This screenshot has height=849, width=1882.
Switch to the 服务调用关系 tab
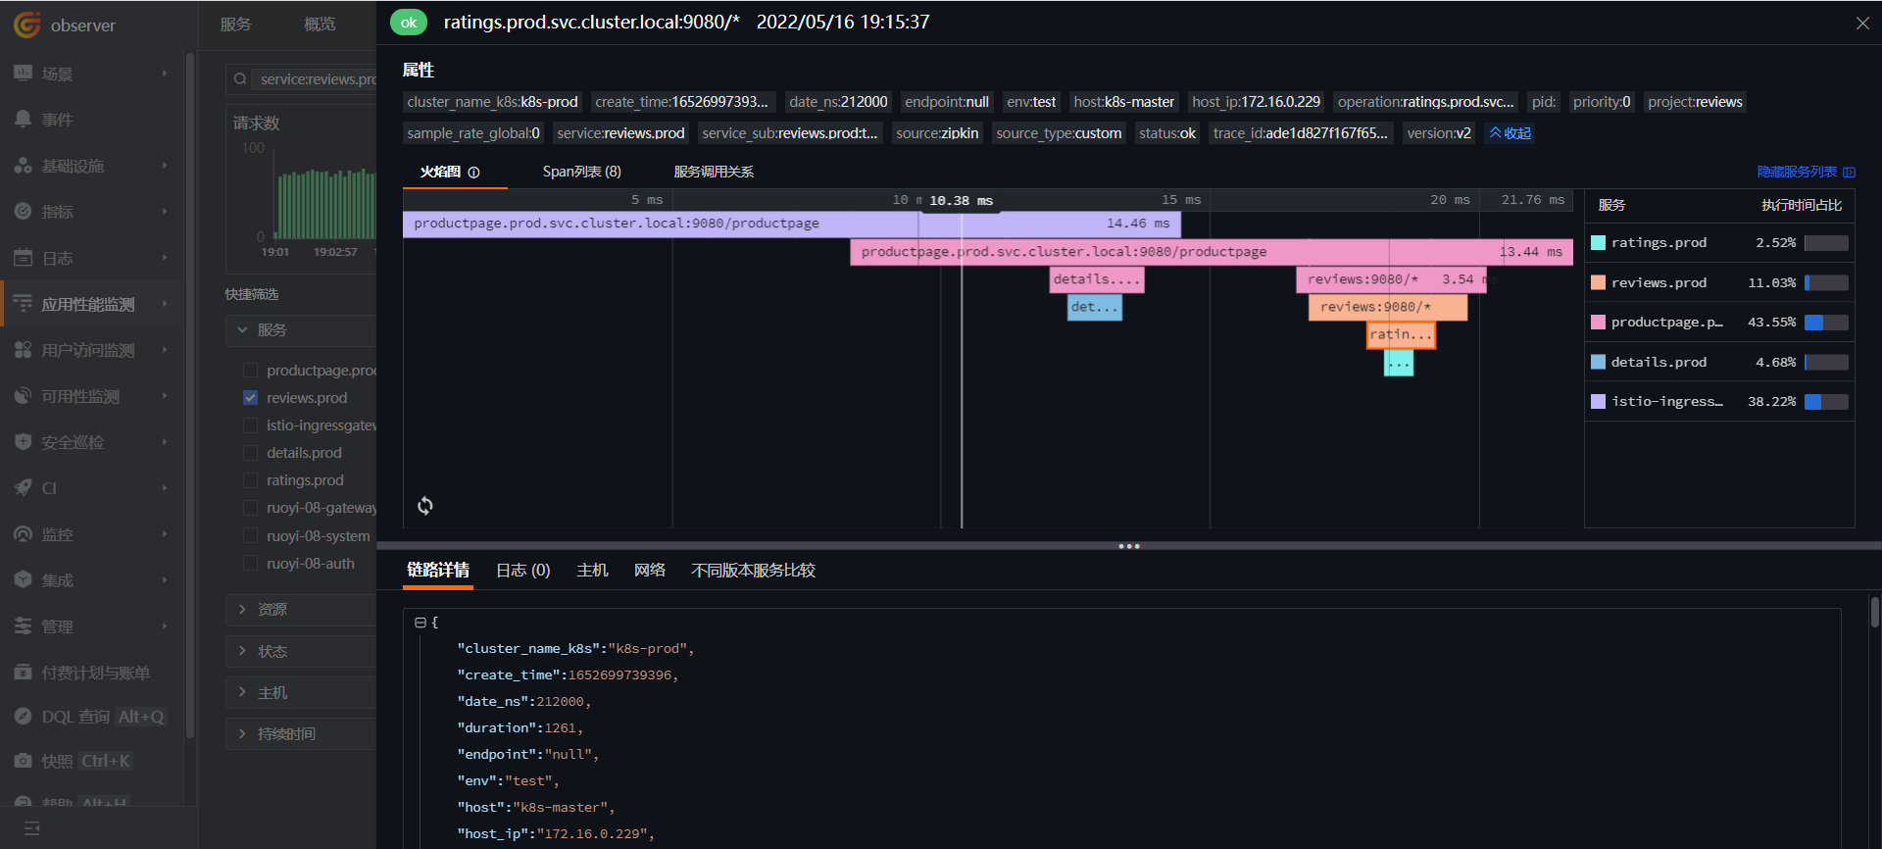click(714, 173)
